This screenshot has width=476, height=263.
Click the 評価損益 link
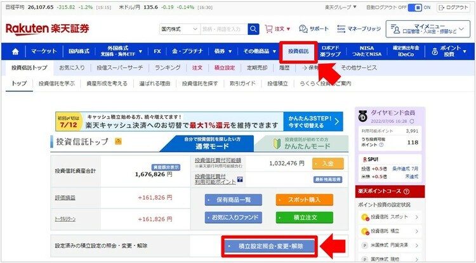click(x=65, y=198)
